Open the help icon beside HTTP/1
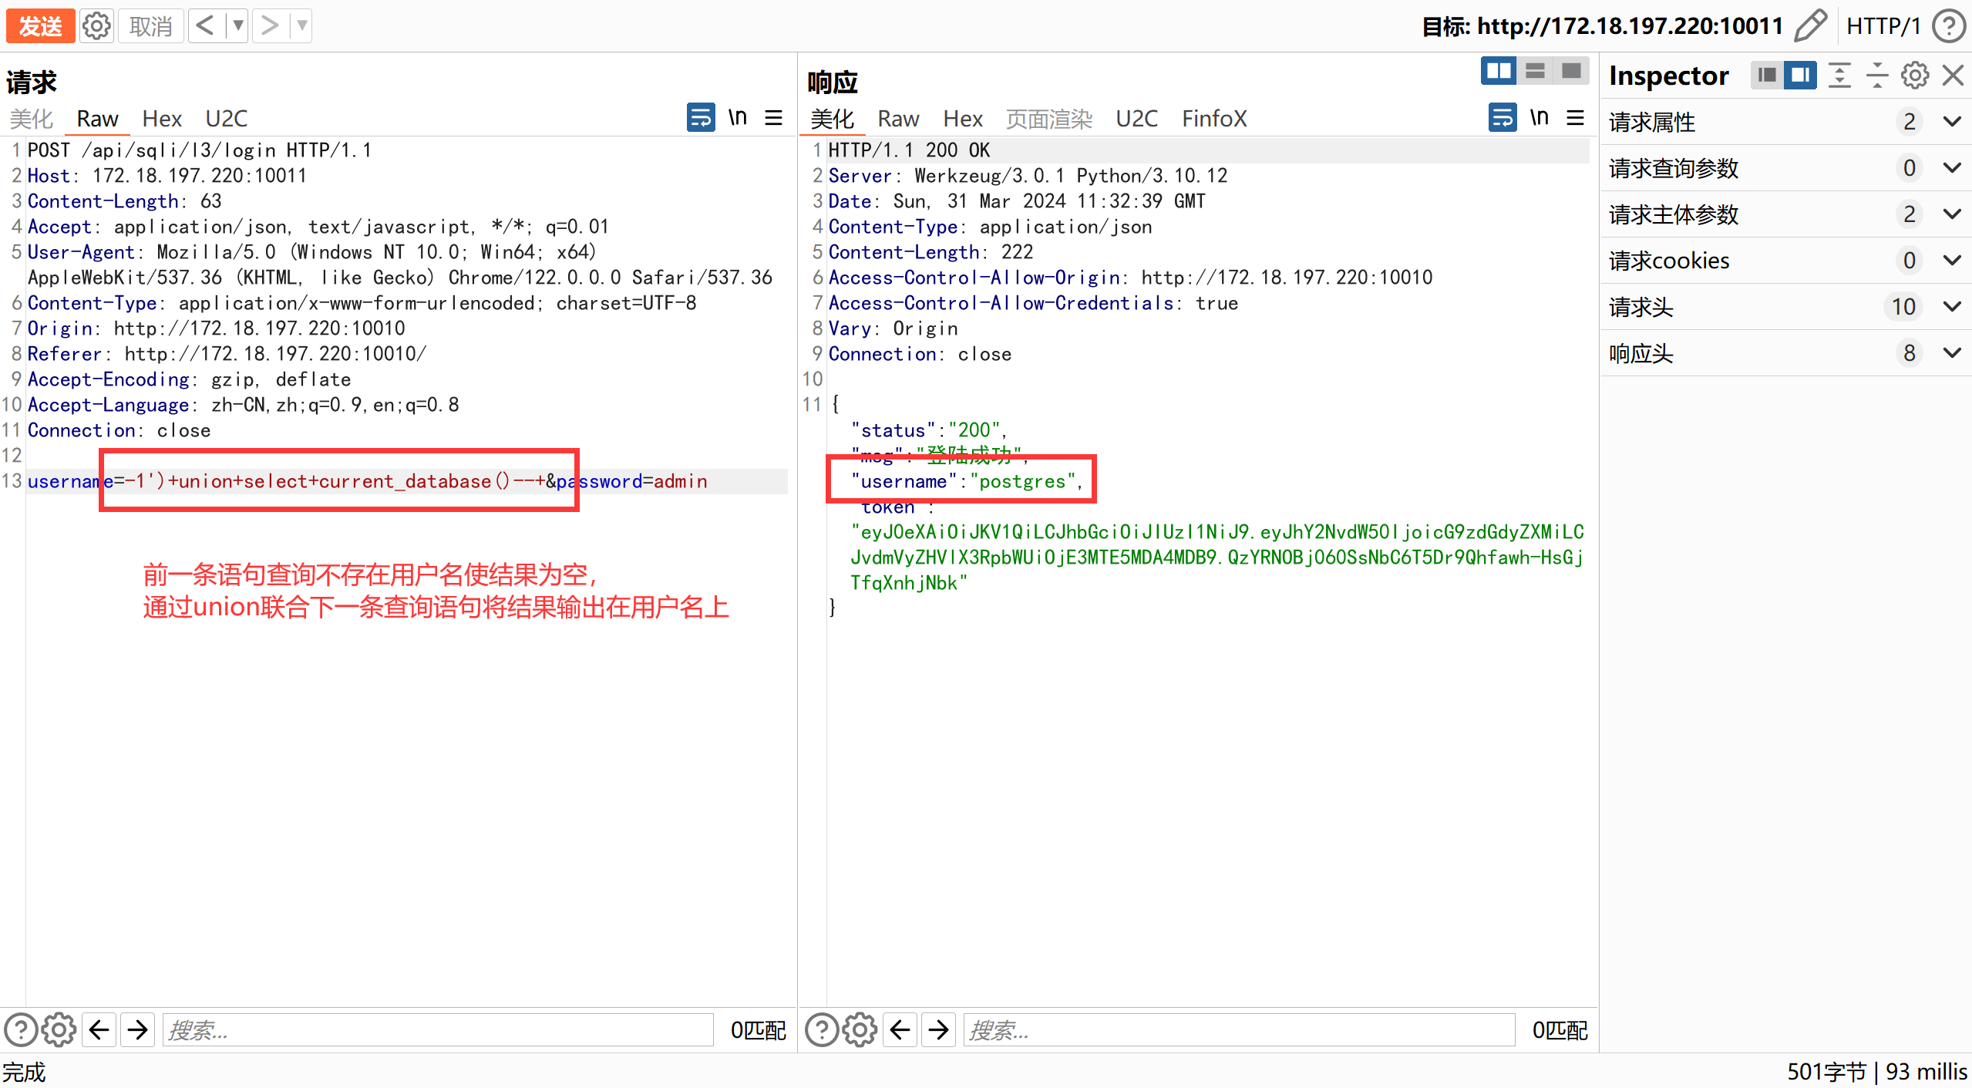Screen dimensions: 1972x1088 coord(1949,26)
